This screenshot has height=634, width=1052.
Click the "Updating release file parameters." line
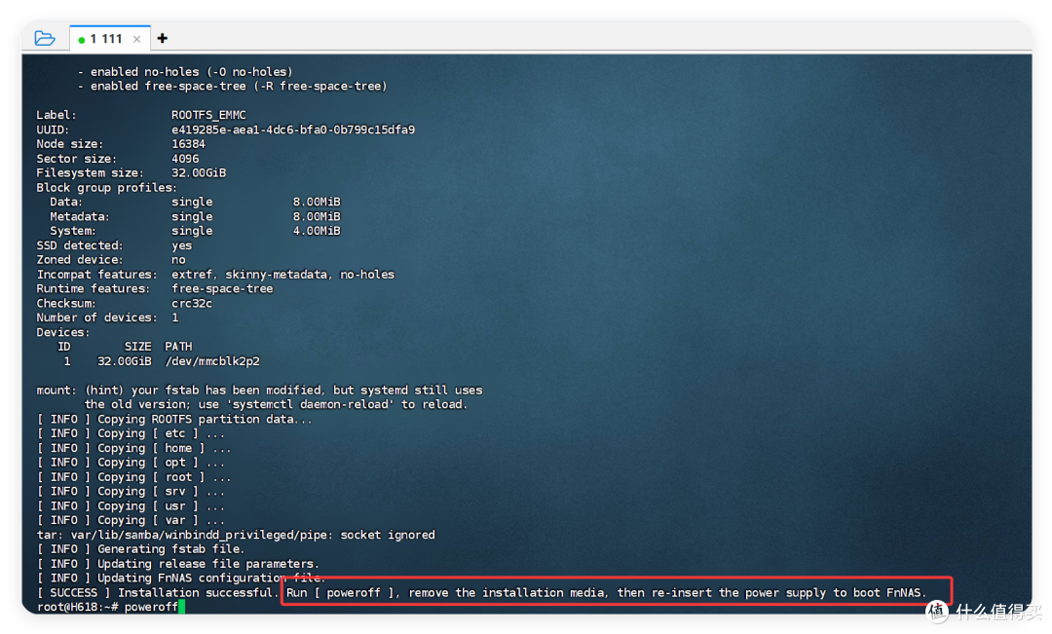tap(178, 564)
